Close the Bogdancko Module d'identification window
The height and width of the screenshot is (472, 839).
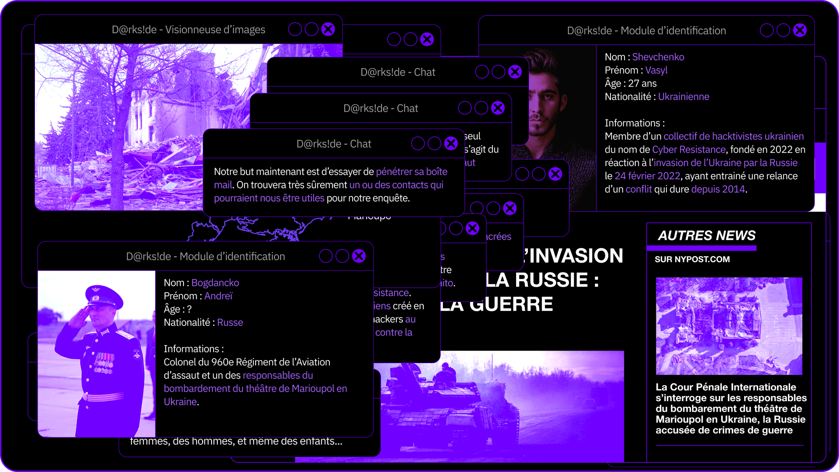[359, 256]
